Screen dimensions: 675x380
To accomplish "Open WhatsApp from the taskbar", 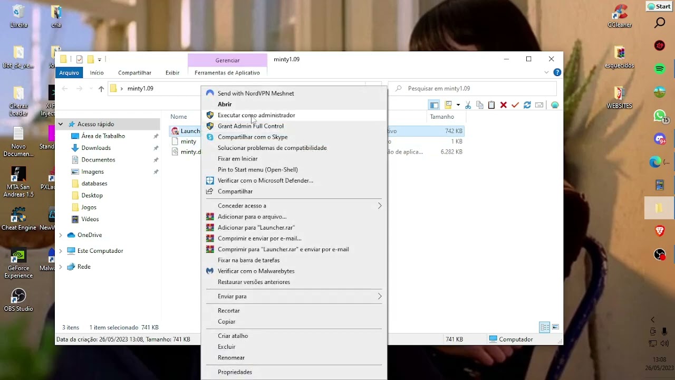I will (x=660, y=116).
